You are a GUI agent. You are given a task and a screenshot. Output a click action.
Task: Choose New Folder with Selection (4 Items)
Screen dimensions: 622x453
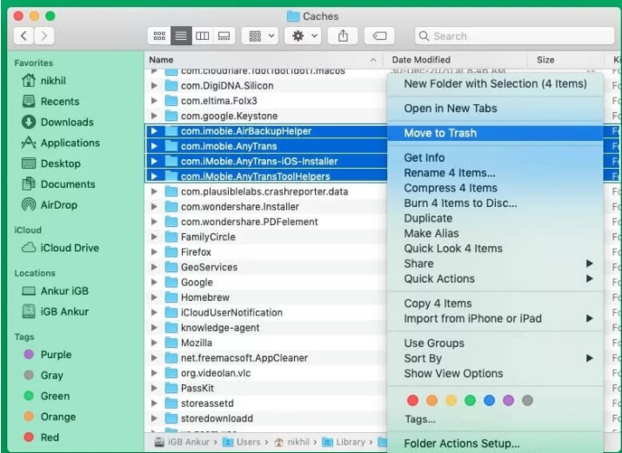pyautogui.click(x=495, y=83)
